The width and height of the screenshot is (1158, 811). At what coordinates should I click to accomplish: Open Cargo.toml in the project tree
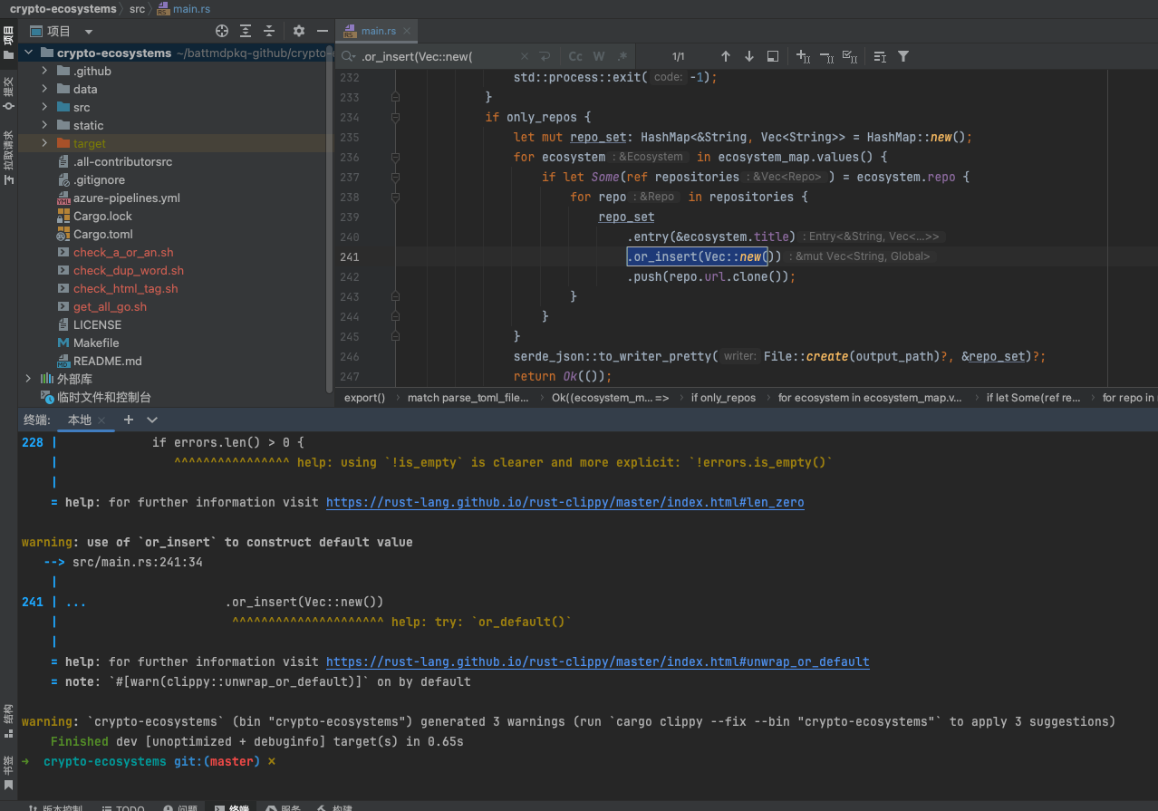tap(102, 234)
